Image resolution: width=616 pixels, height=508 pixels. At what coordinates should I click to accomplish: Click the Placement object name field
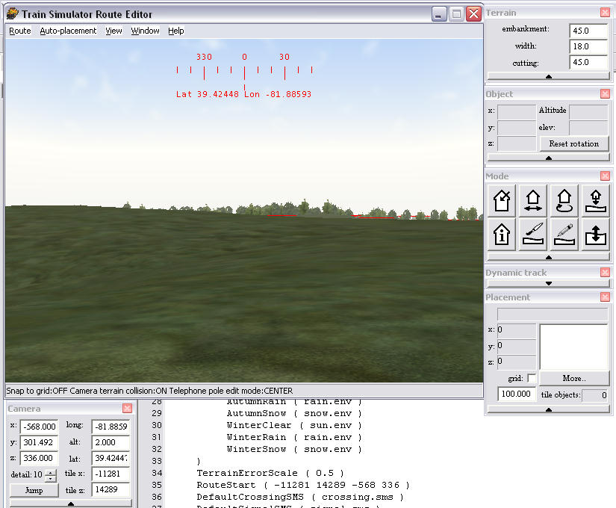tap(553, 315)
